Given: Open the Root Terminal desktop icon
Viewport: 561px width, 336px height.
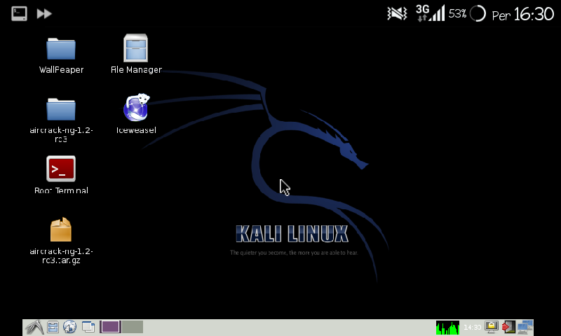Looking at the screenshot, I should click(x=61, y=169).
